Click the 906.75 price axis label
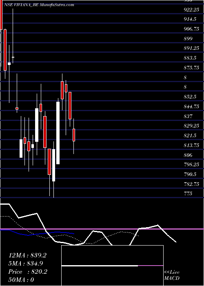 coord(191,29)
